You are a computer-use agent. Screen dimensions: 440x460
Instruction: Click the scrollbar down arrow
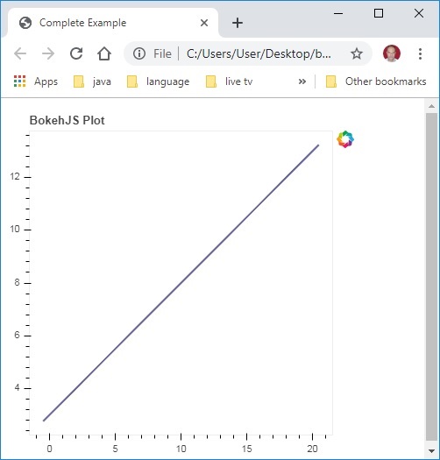[x=431, y=450]
